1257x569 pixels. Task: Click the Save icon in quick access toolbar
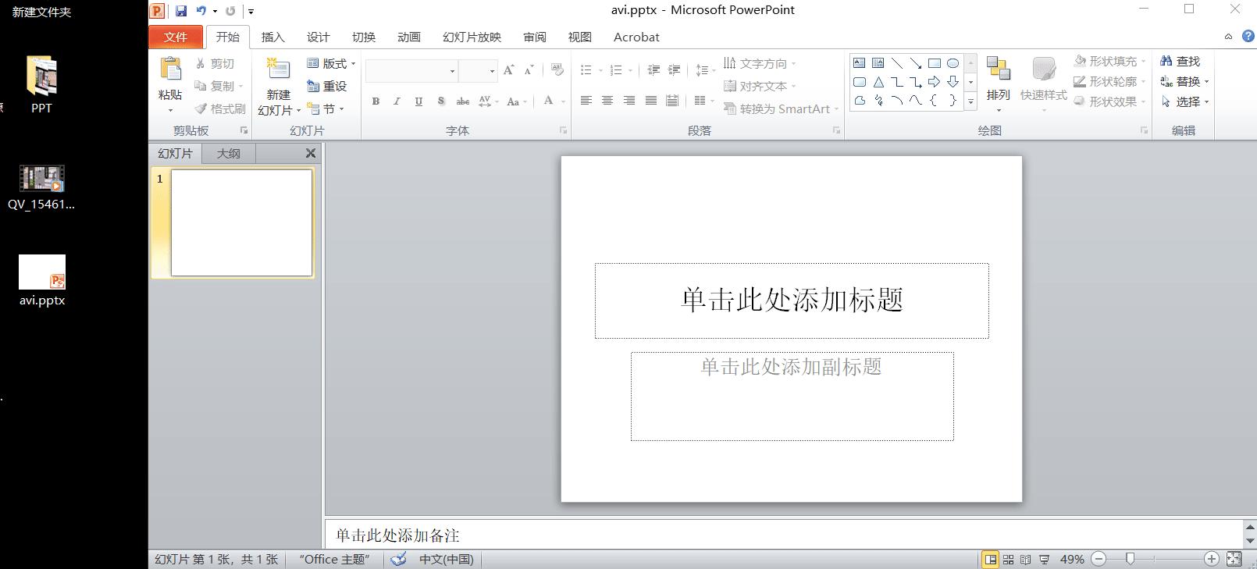(181, 11)
